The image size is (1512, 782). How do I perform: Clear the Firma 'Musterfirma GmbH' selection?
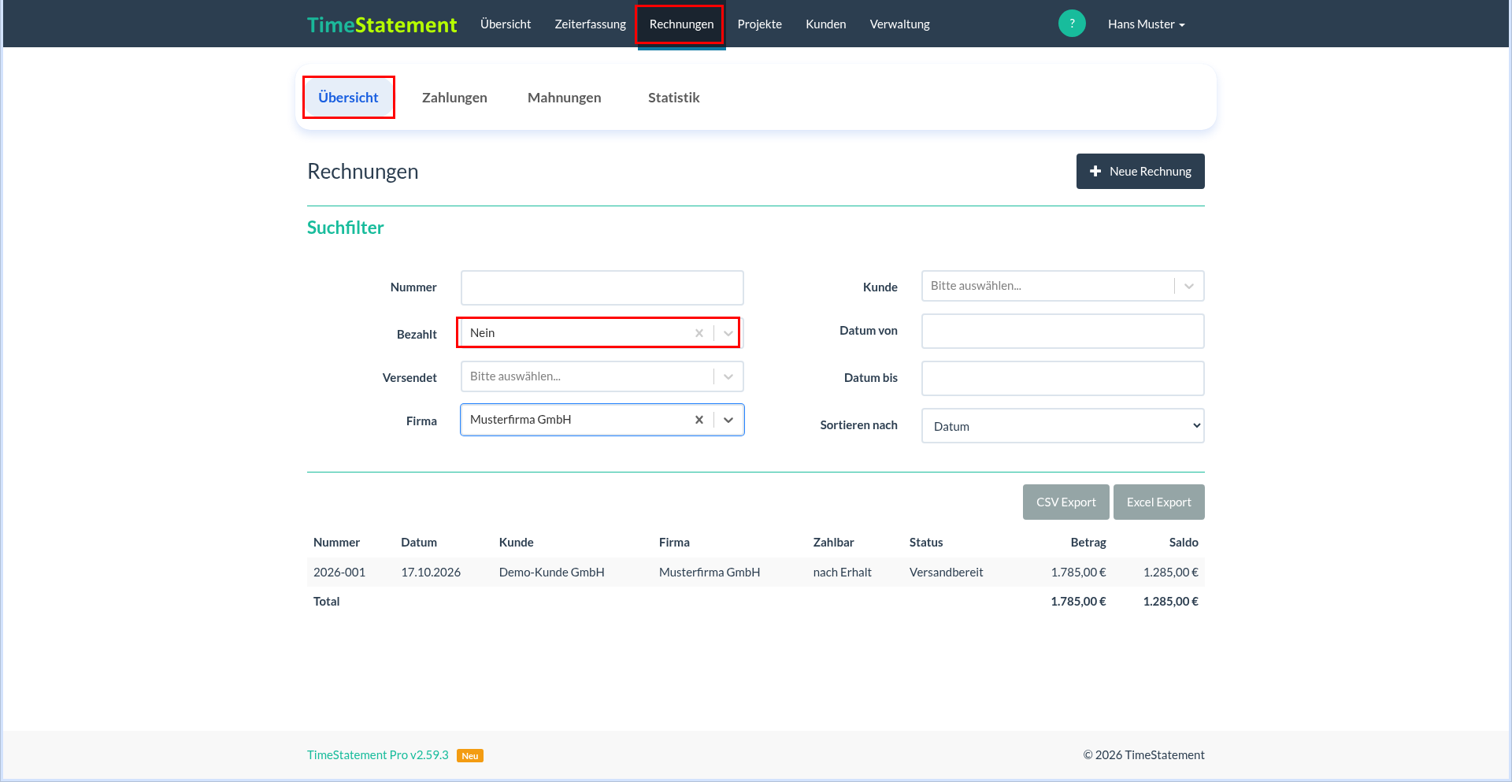click(699, 420)
